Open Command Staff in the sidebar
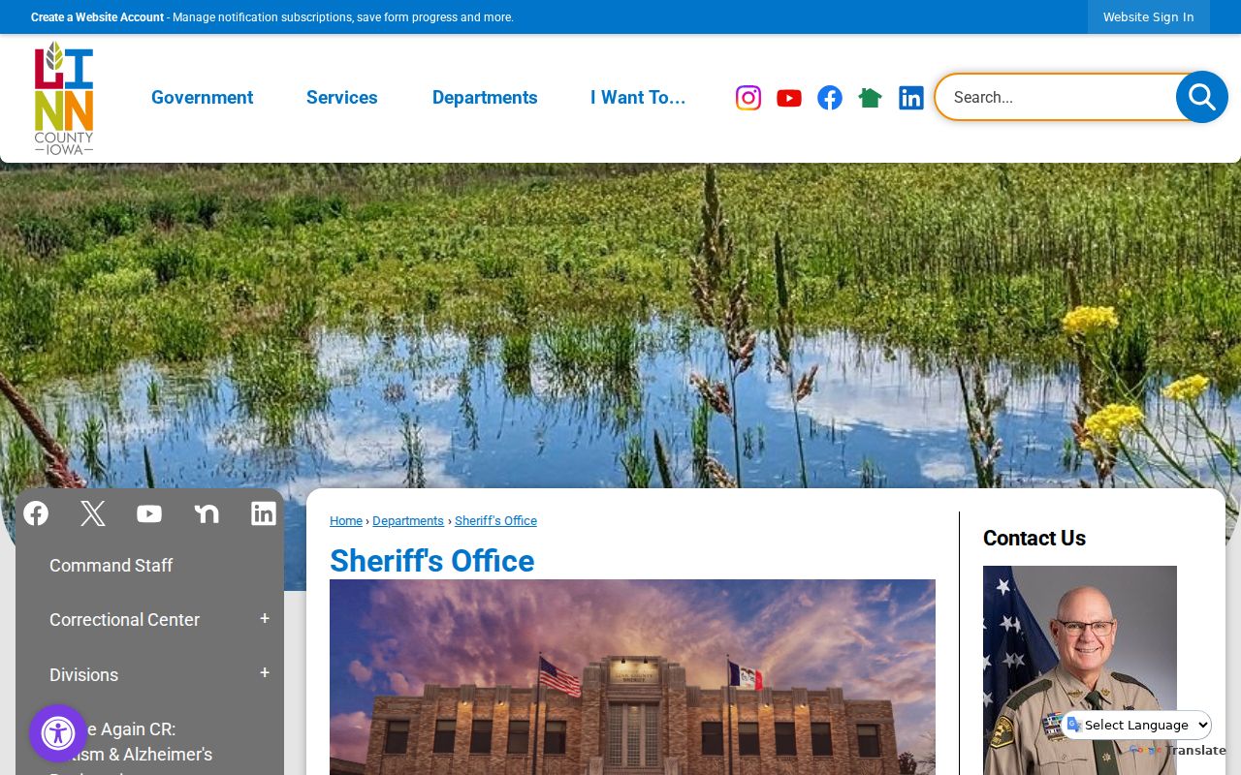The height and width of the screenshot is (775, 1241). coord(111,566)
